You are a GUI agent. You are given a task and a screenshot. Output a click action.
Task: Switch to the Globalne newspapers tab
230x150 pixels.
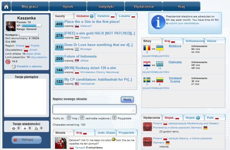coord(84,16)
